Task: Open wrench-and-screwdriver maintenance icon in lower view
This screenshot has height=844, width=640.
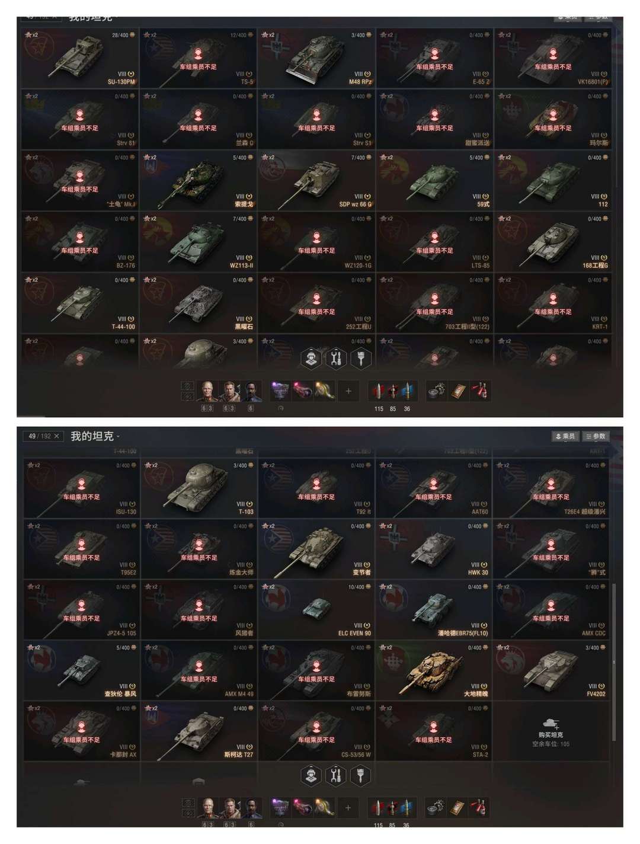Action: (x=336, y=775)
